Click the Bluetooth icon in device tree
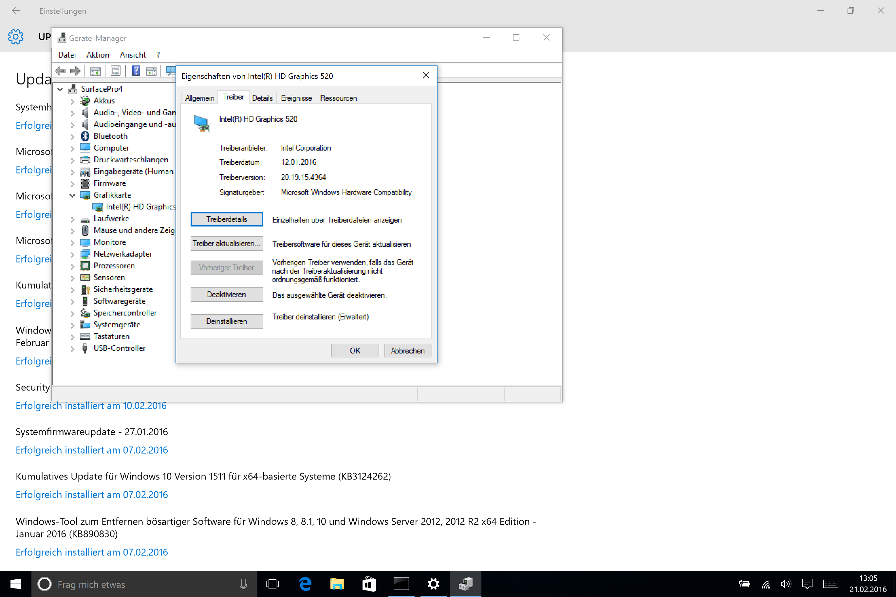 tap(85, 136)
